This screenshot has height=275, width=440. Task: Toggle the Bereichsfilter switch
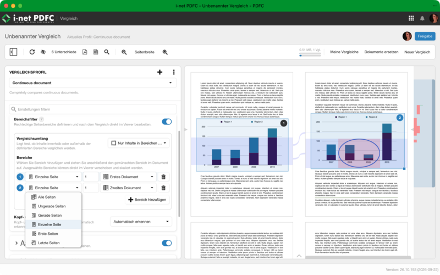167,122
